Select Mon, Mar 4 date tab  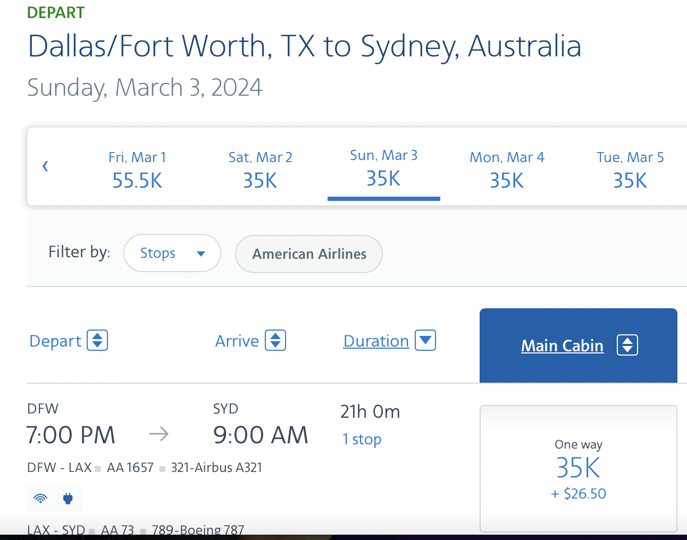(x=507, y=170)
